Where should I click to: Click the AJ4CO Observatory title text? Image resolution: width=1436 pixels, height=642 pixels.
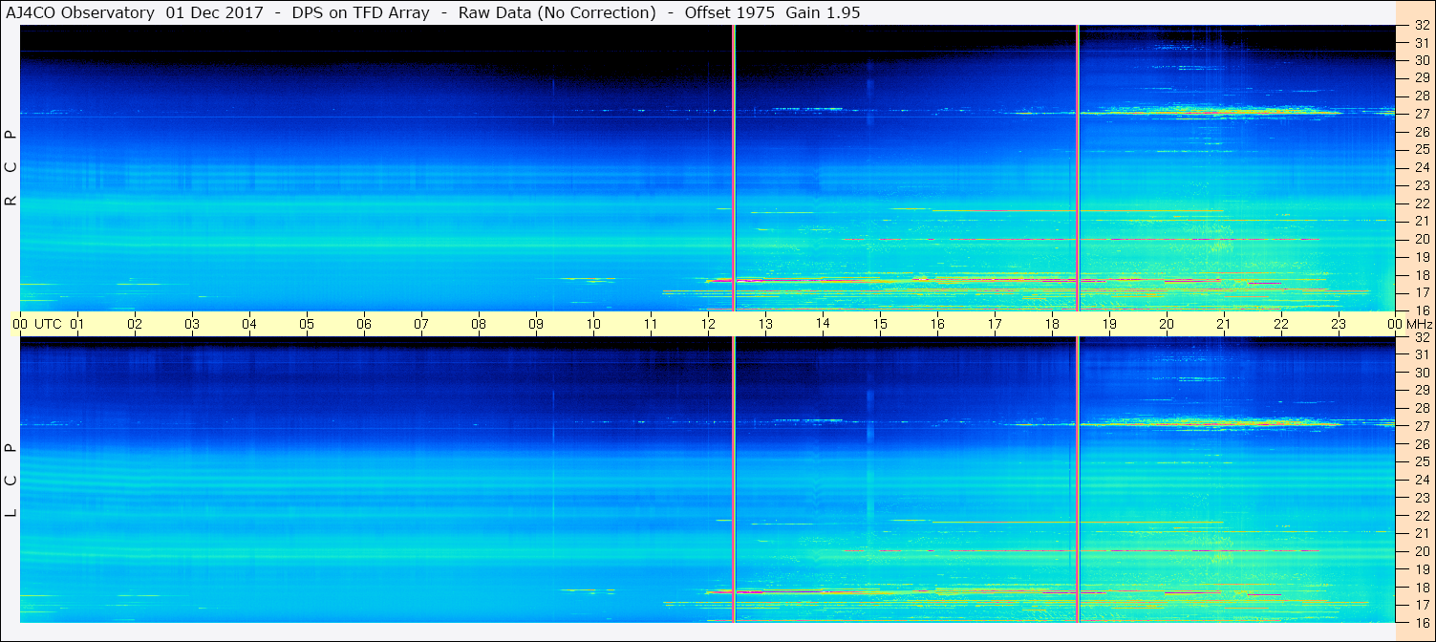click(x=80, y=12)
